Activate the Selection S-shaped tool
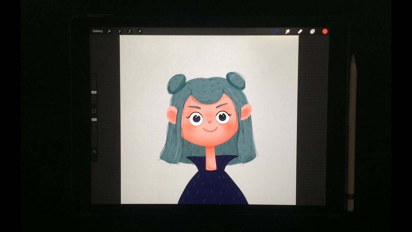The width and height of the screenshot is (412, 232). click(129, 31)
